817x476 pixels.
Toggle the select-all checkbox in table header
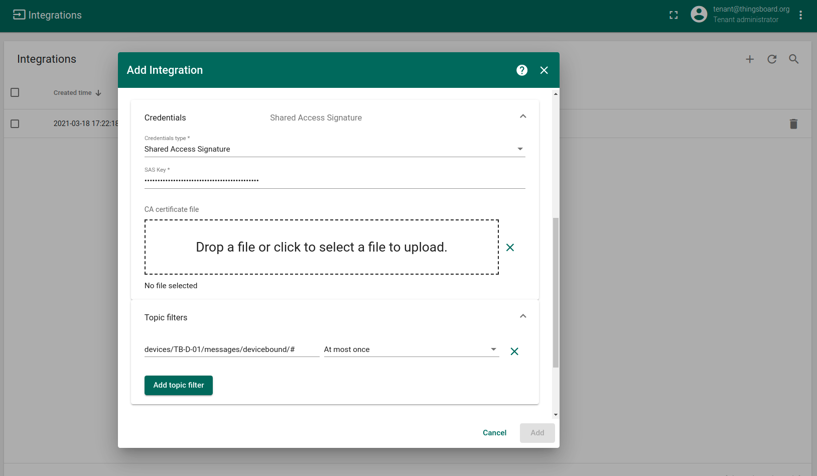tap(15, 92)
